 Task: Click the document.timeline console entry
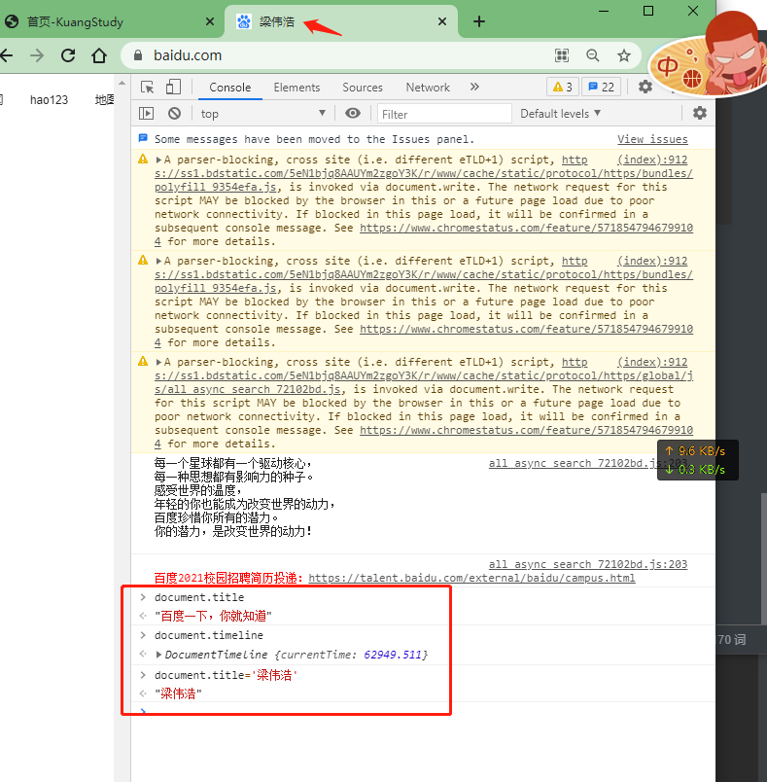[x=208, y=635]
